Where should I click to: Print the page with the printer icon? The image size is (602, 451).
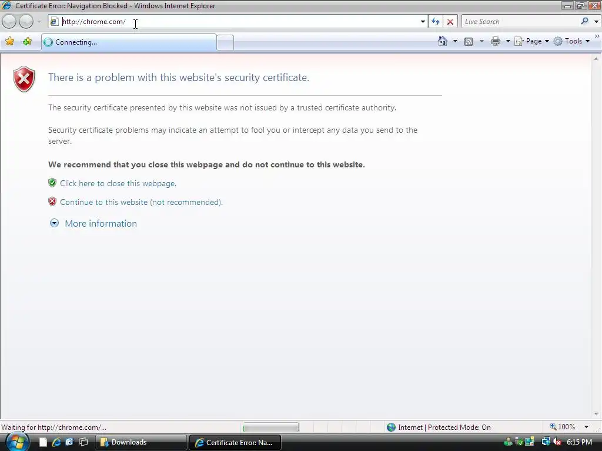(x=496, y=41)
